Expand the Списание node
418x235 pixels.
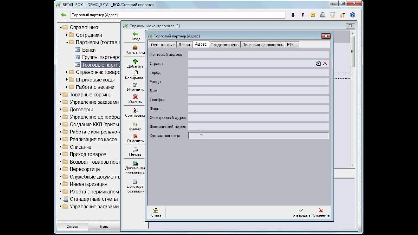pyautogui.click(x=61, y=147)
